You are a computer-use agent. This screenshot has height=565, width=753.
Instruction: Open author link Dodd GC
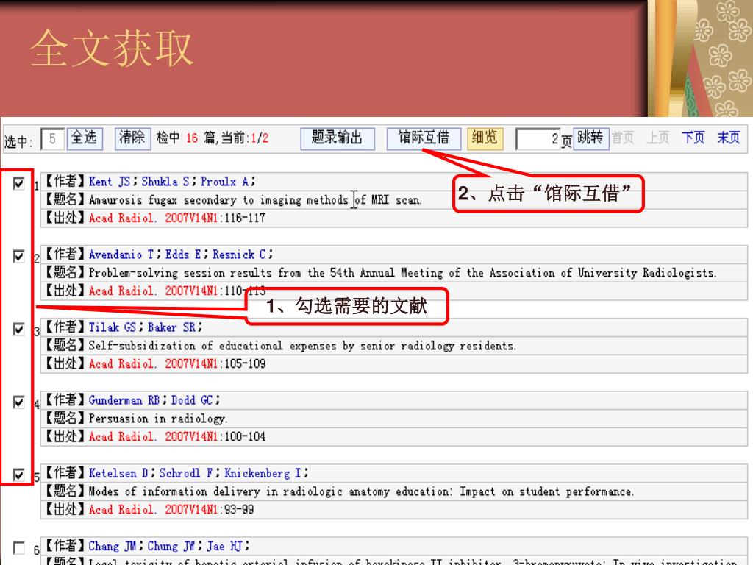click(x=192, y=401)
